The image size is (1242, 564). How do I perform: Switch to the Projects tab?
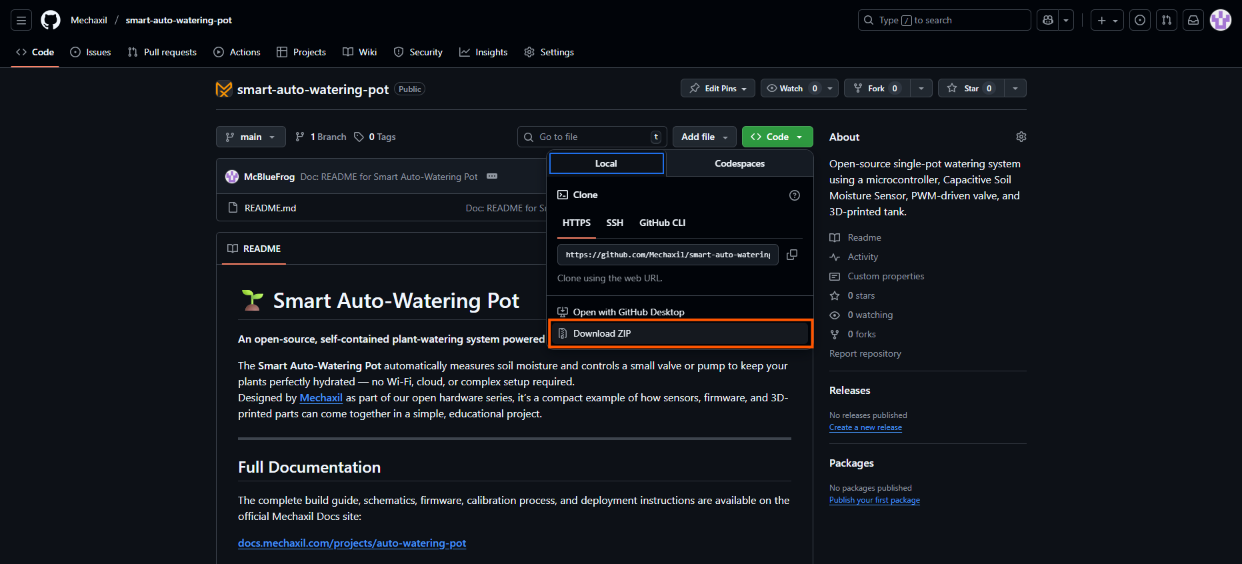pos(301,52)
